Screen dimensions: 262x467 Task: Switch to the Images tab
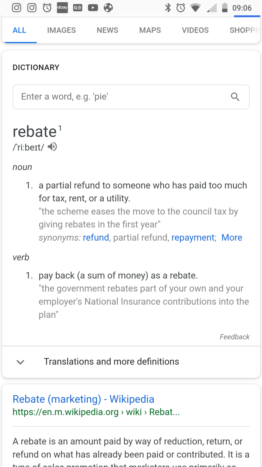click(61, 30)
